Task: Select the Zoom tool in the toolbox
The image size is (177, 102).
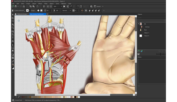Action: [x=13, y=28]
